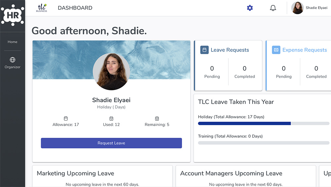Click the Allowance calendar icon

66,118
